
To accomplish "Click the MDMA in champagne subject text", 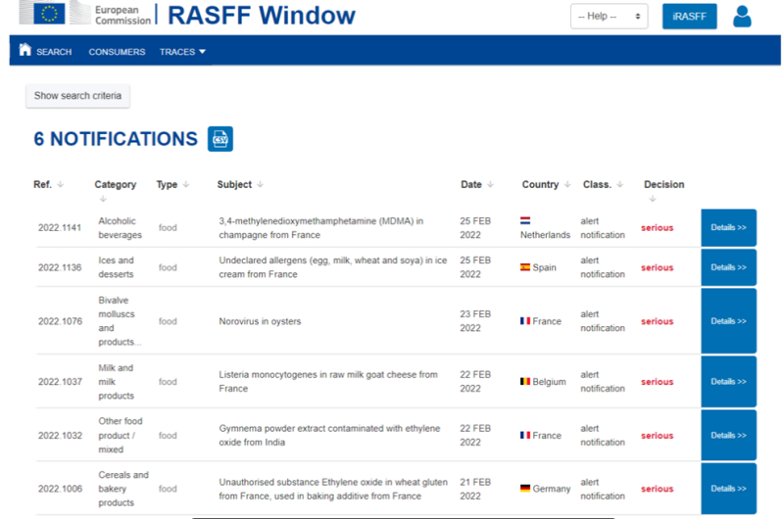I will pos(321,228).
